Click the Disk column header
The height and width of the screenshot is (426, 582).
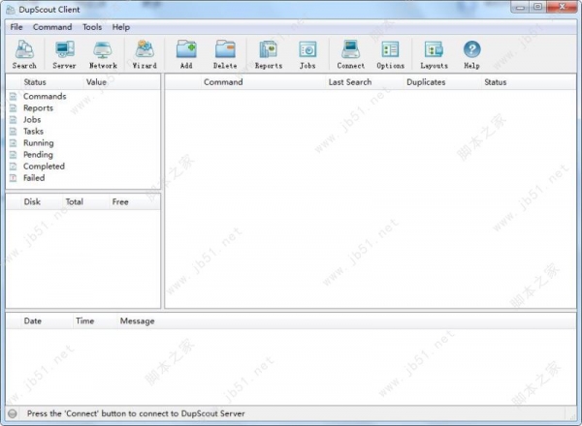point(32,202)
